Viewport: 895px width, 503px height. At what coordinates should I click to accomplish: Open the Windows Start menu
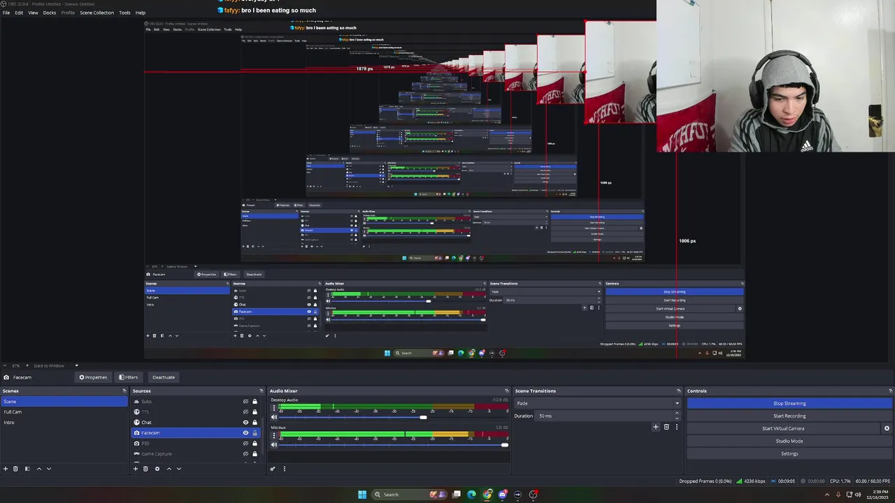tap(362, 495)
